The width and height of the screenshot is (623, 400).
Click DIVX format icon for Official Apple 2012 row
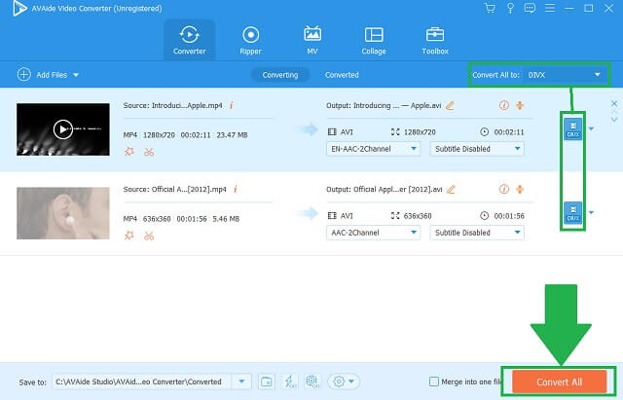(x=573, y=212)
